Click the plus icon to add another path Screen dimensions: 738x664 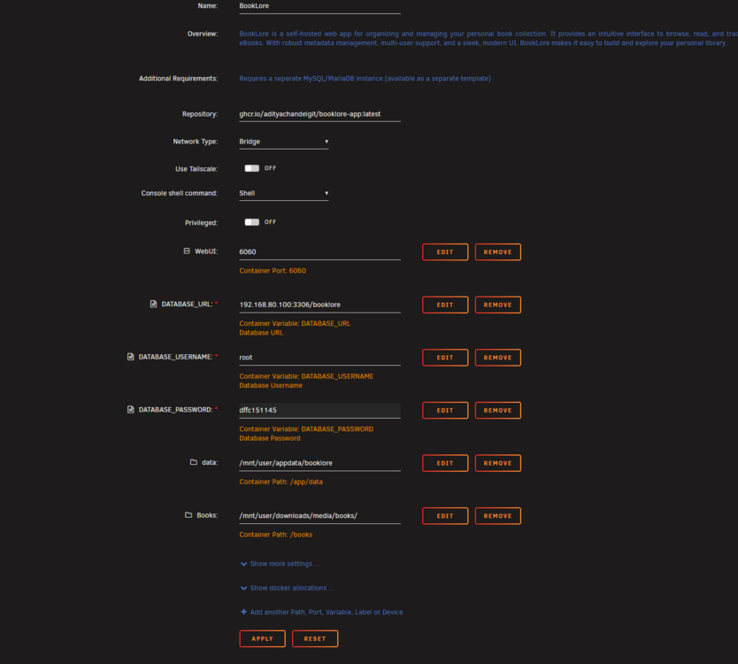tap(243, 612)
